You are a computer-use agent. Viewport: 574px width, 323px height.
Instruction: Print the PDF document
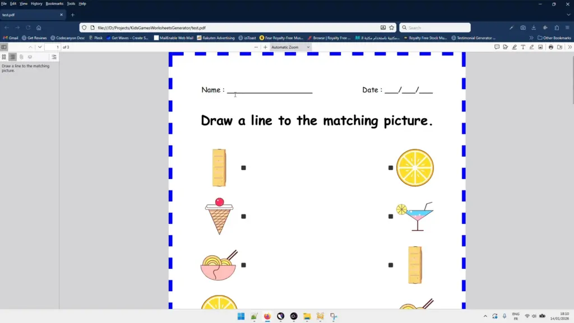[x=550, y=47]
